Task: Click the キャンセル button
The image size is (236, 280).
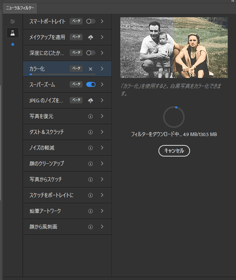Action: point(174,150)
